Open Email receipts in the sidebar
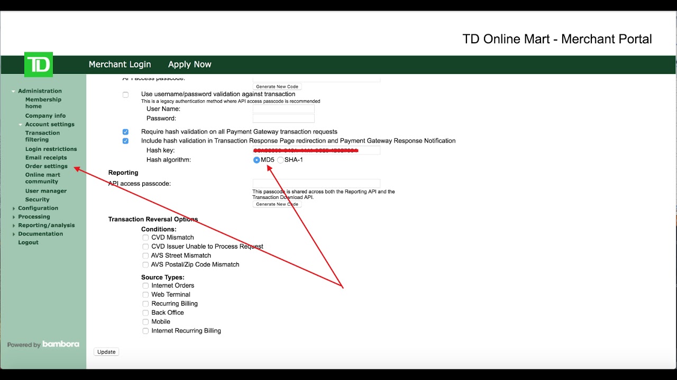 pyautogui.click(x=46, y=157)
